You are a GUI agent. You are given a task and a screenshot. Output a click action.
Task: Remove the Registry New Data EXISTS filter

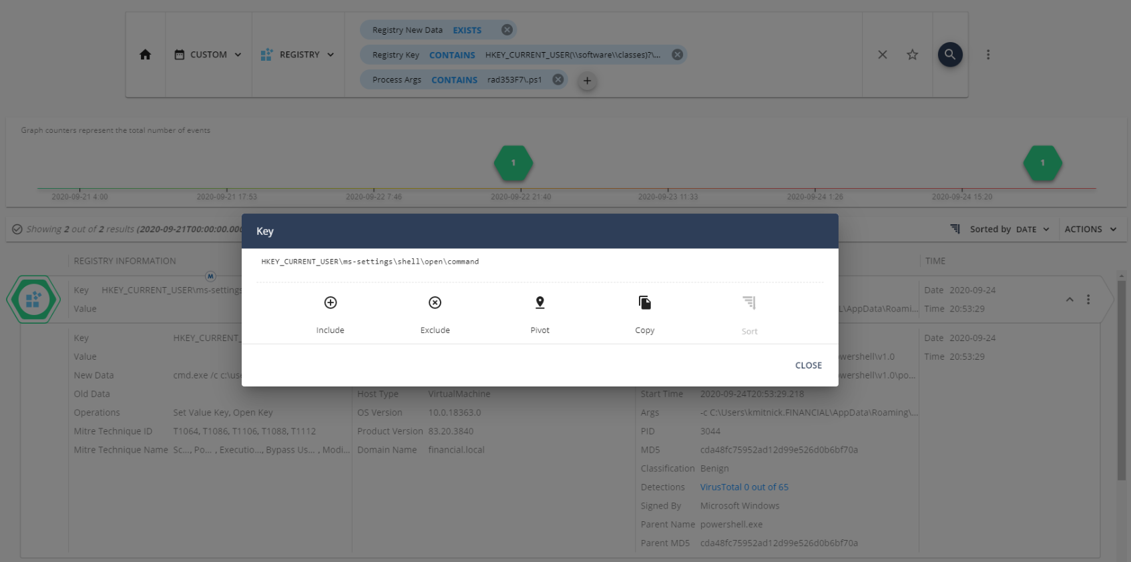coord(507,30)
